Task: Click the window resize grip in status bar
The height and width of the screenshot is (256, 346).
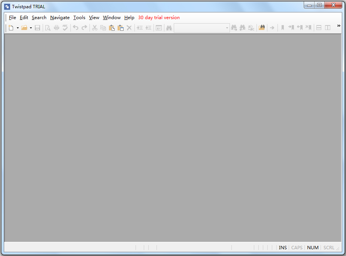Action: pos(338,249)
